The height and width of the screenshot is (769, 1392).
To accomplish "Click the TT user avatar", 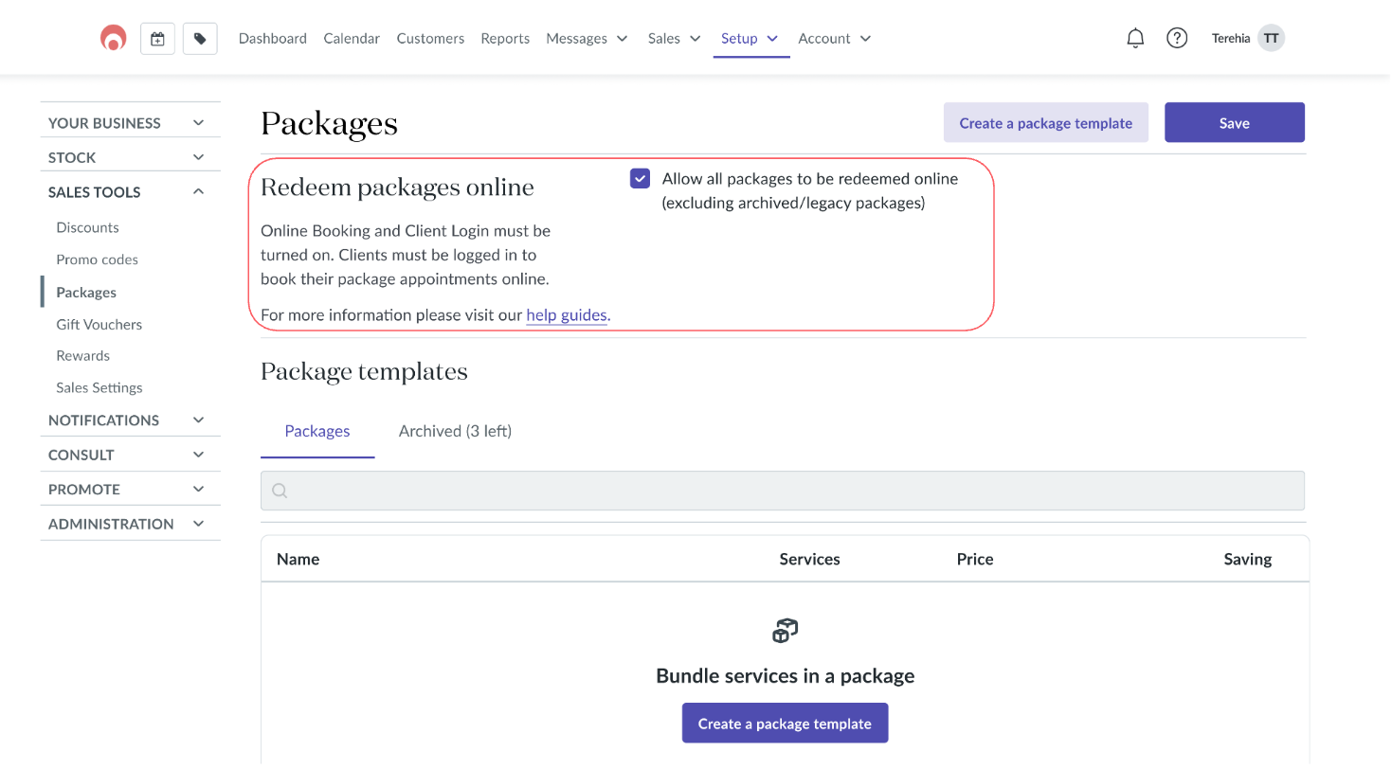I will coord(1271,39).
